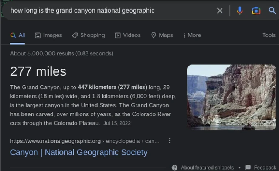Image resolution: width=279 pixels, height=171 pixels.
Task: Open the three-dot menu beside the nationalgeographic.org result
Action: tap(170, 140)
